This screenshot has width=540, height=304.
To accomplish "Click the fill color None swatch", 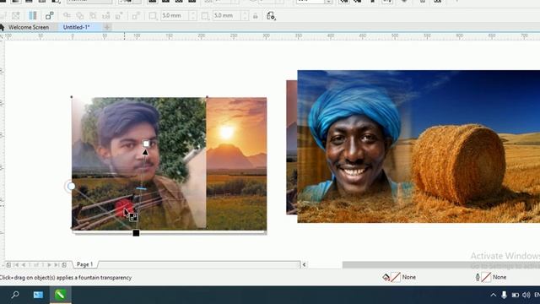I will point(396,277).
